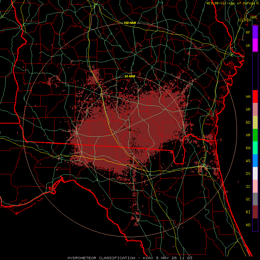260x260 pixels.
Task: Click the GR pink legend swatch
Action: pyautogui.click(x=255, y=109)
